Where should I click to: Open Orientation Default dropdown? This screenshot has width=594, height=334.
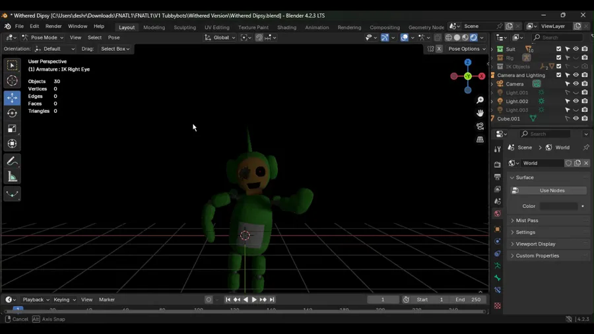coord(55,49)
